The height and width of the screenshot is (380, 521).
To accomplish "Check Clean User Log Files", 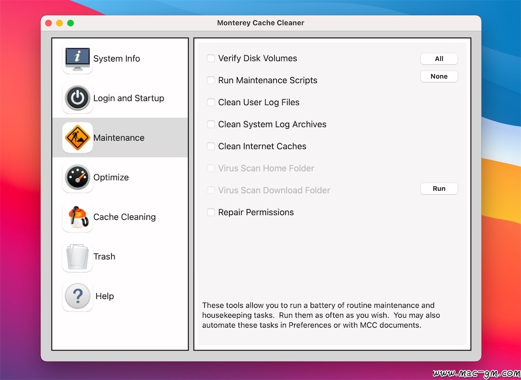I will pyautogui.click(x=211, y=102).
